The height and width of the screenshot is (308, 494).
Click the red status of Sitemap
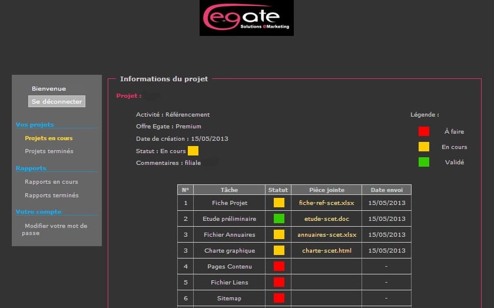(279, 298)
